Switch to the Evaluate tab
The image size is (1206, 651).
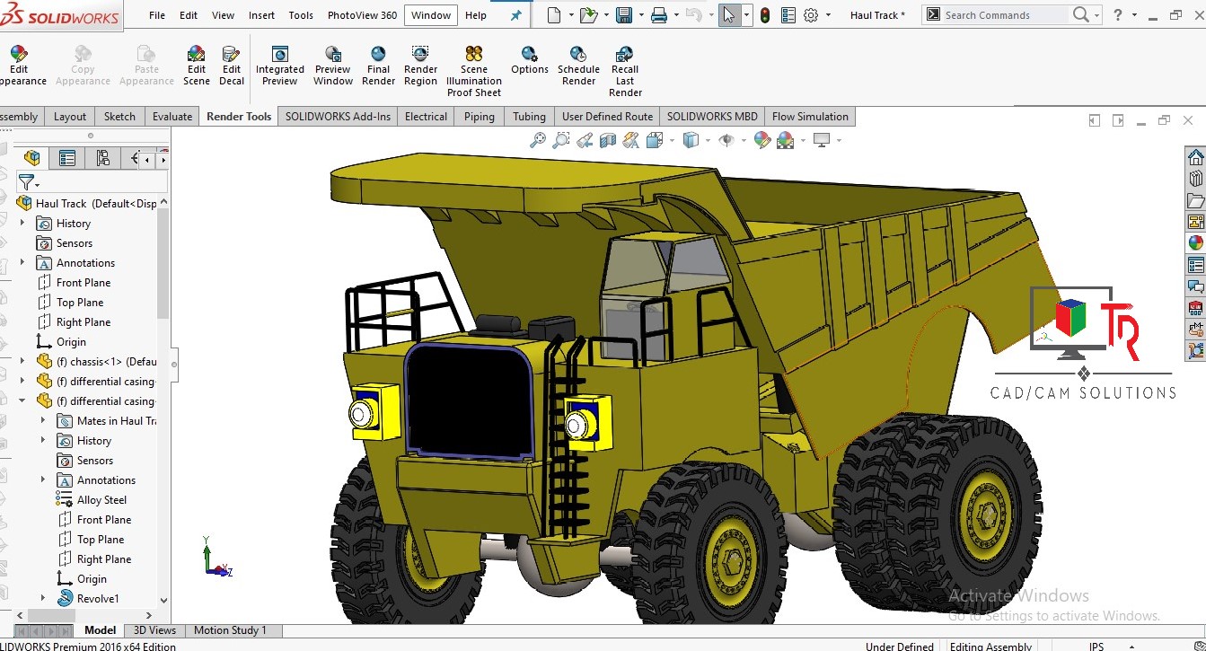(172, 116)
